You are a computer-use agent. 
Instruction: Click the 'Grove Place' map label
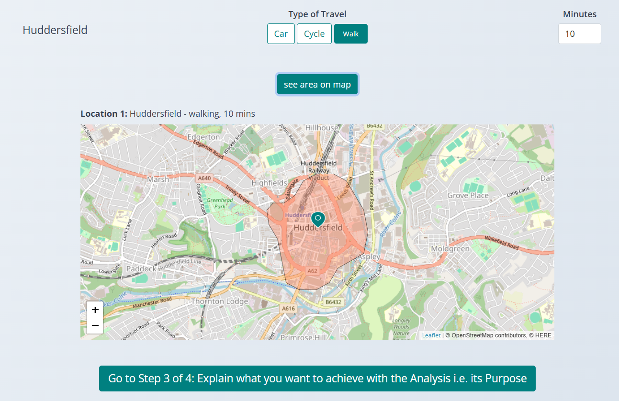click(468, 195)
